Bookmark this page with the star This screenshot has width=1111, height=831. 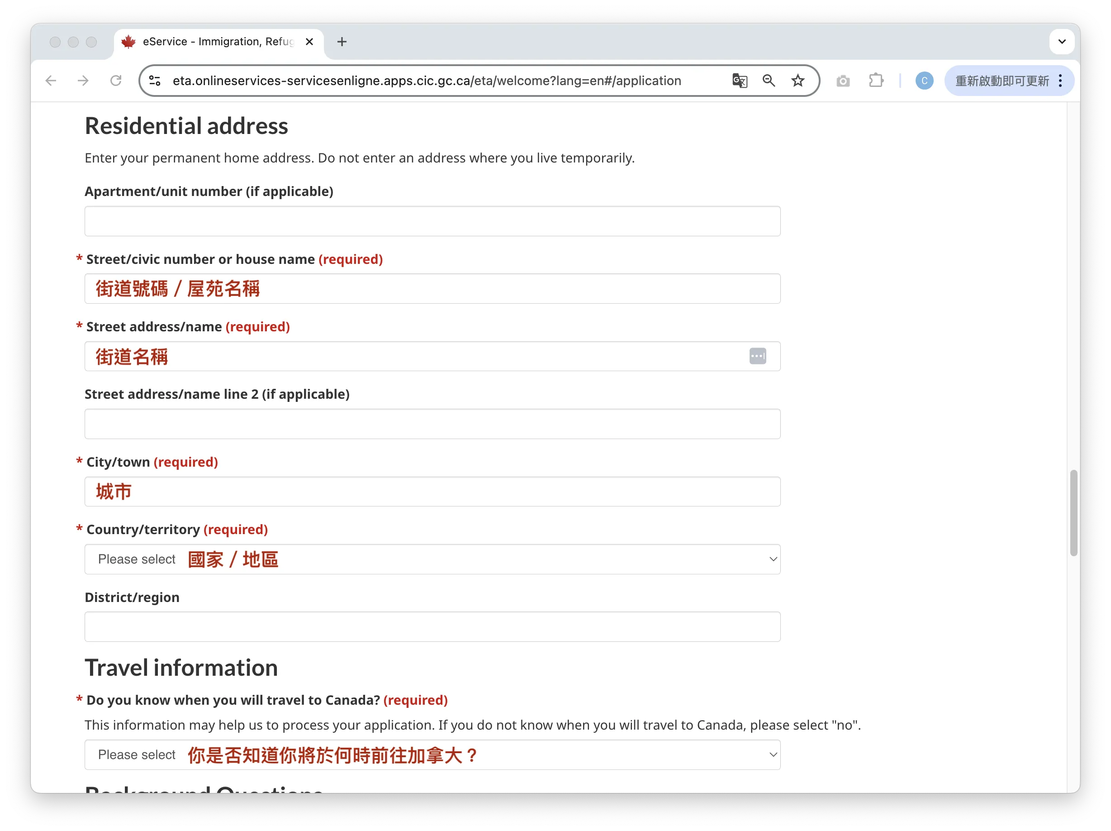(798, 81)
